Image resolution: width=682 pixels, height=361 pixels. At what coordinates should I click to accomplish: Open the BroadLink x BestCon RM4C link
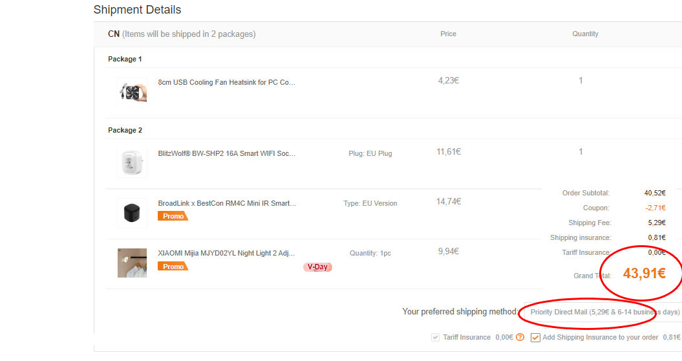(x=227, y=203)
